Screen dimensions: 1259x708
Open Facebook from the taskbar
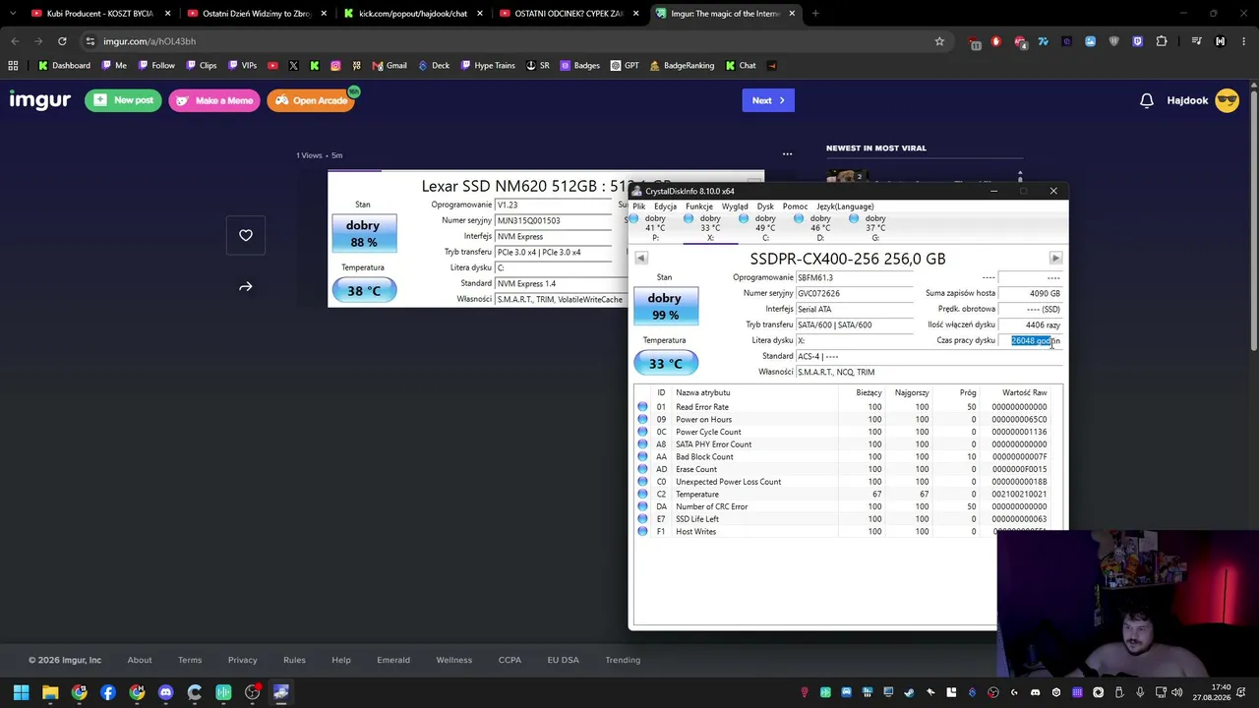coord(108,692)
